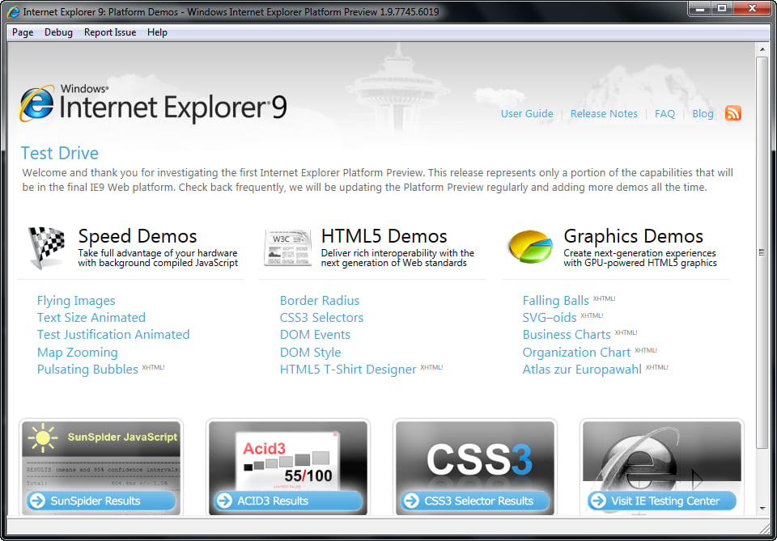
Task: Open the Pulsating Bubbles demo
Action: pos(87,370)
